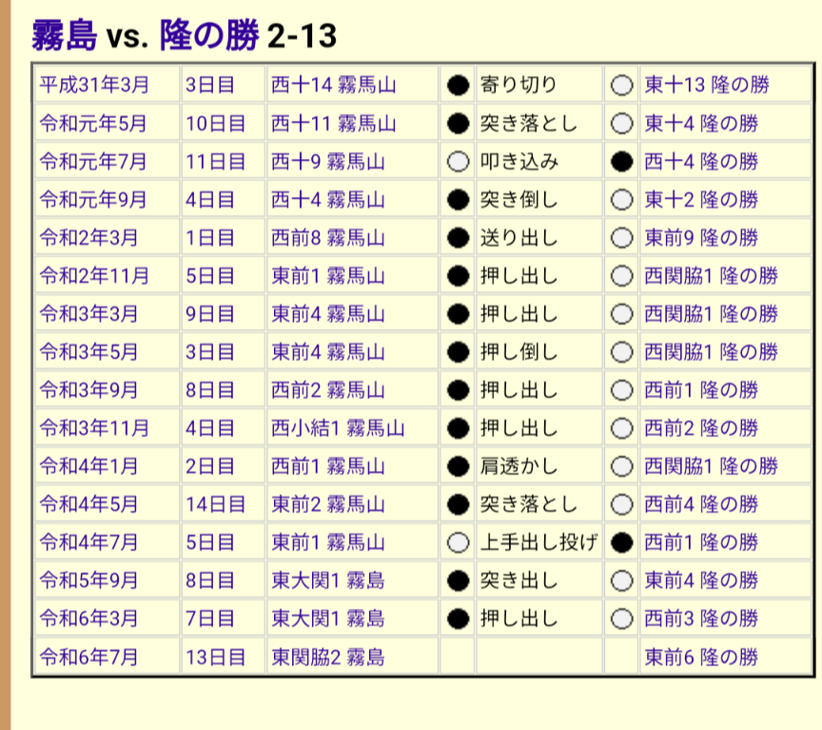Image resolution: width=822 pixels, height=730 pixels.
Task: Click 霧馬山's white win circle beside 叩き込み
Action: point(458,162)
